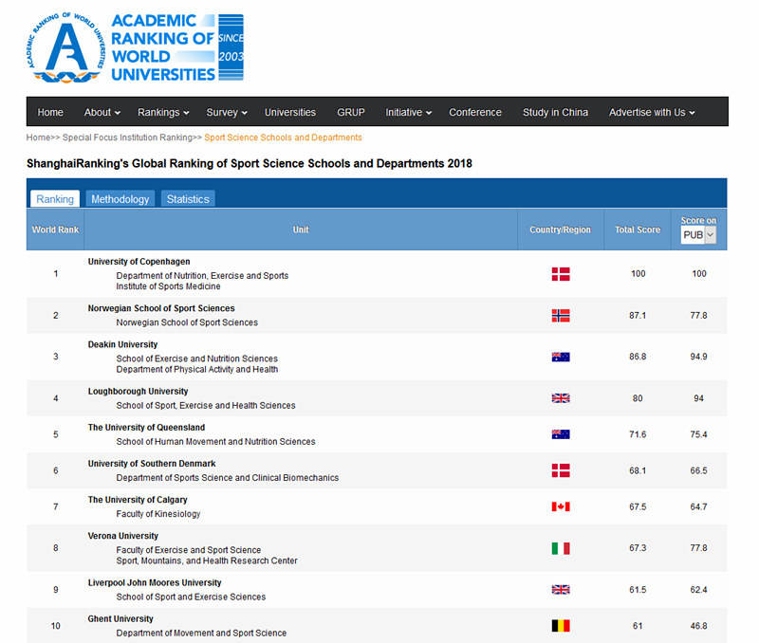
Task: Click the ranking page title heading
Action: pos(250,163)
